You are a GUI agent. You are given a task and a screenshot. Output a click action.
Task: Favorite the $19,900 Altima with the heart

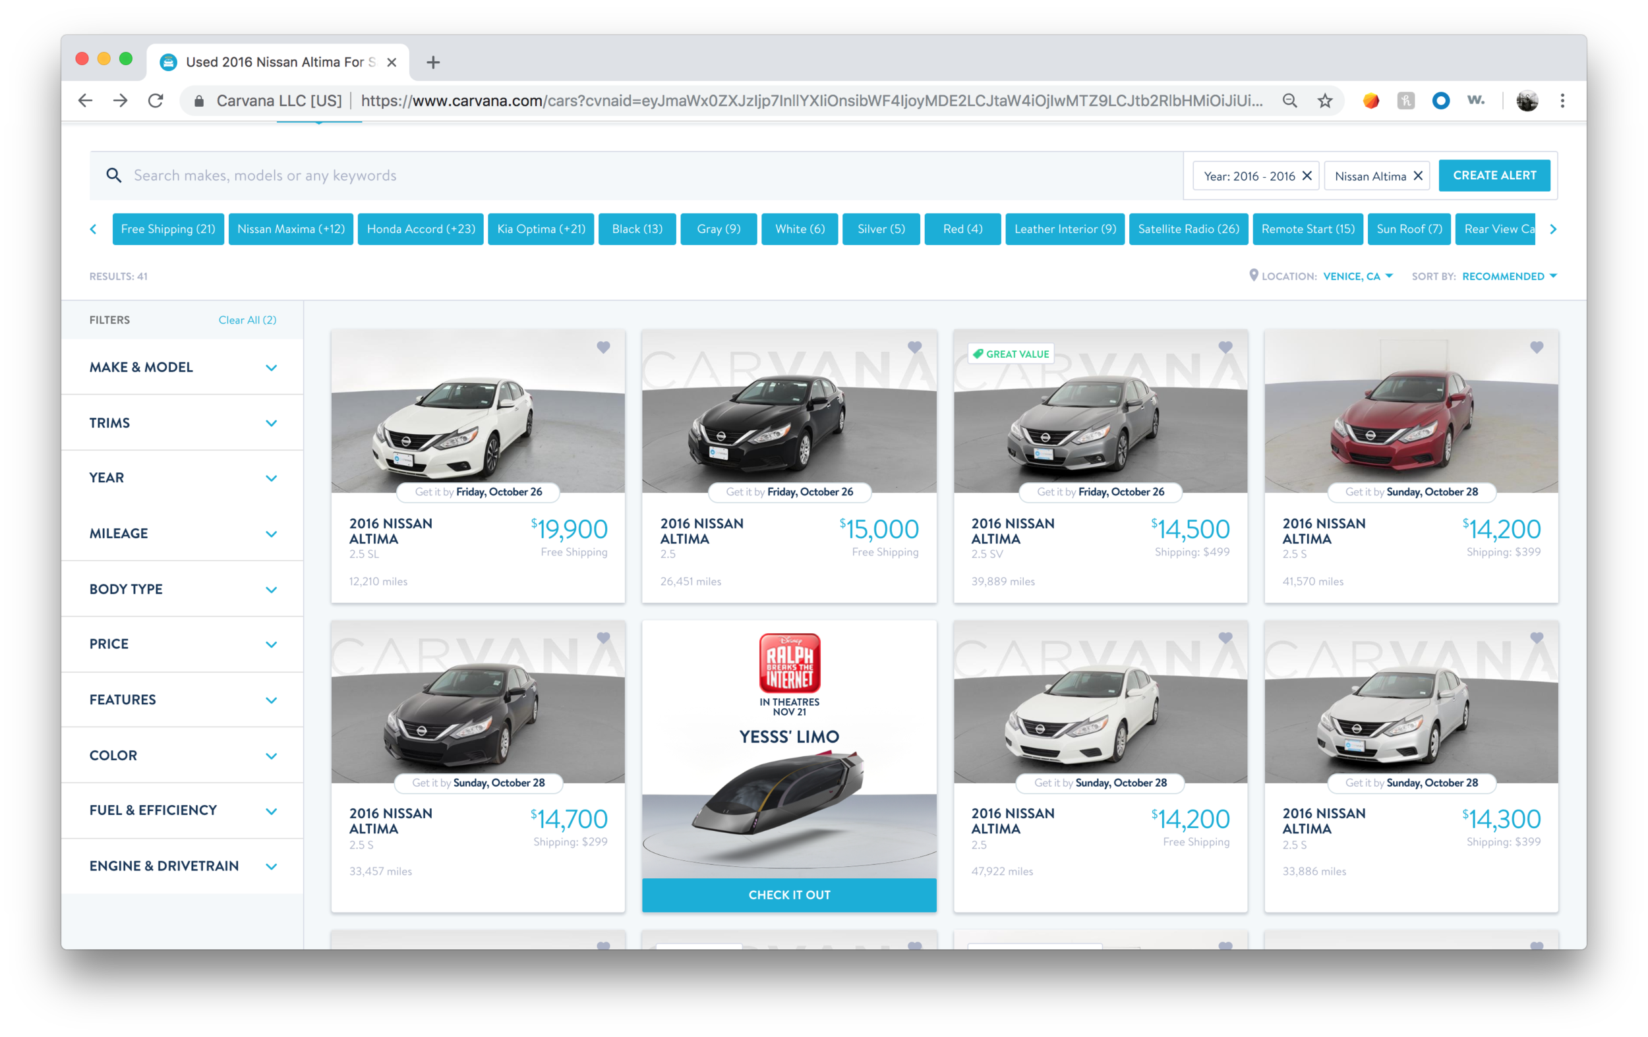point(603,347)
